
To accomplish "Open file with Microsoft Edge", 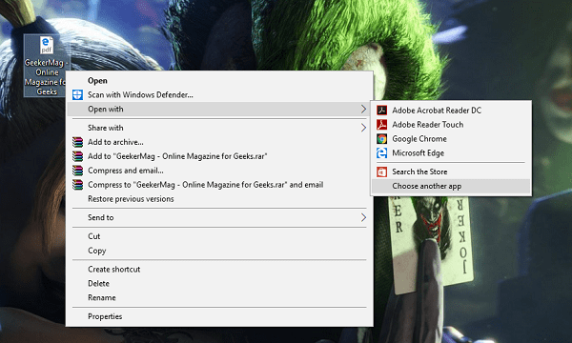I will (x=451, y=153).
